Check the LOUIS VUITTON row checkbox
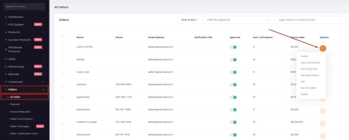The width and height of the screenshot is (349, 140). 63,48
